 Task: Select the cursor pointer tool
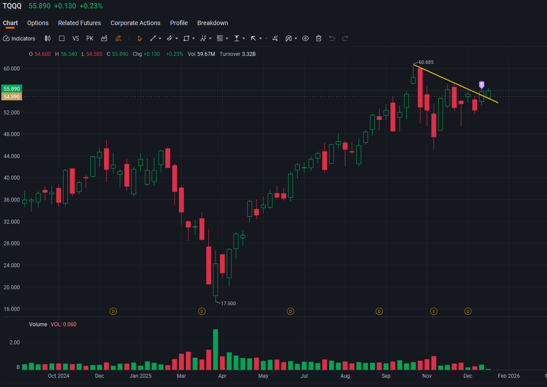140,39
